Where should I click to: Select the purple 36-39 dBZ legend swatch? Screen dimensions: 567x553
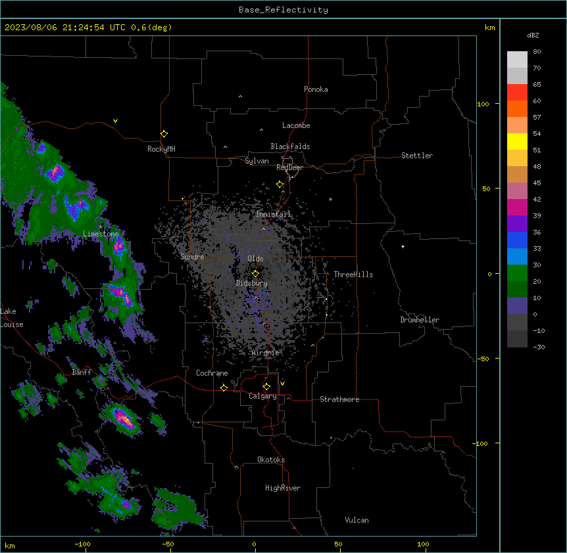point(517,224)
